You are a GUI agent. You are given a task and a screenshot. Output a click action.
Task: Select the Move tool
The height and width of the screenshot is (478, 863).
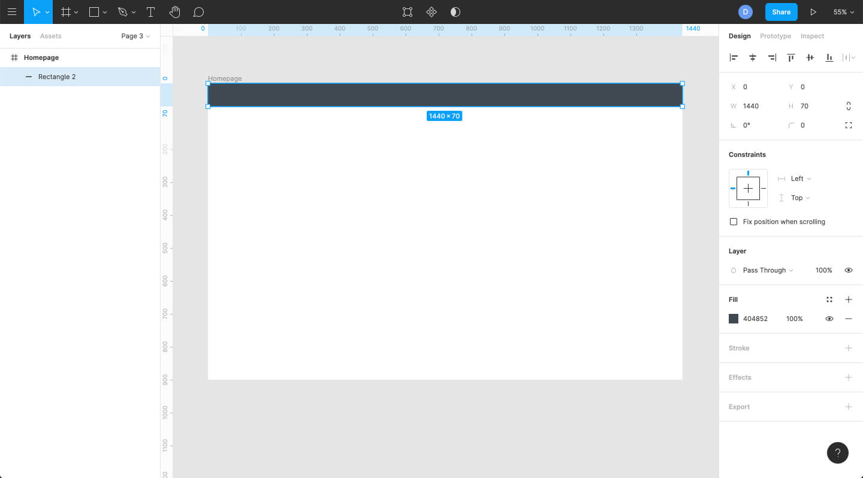pyautogui.click(x=36, y=12)
